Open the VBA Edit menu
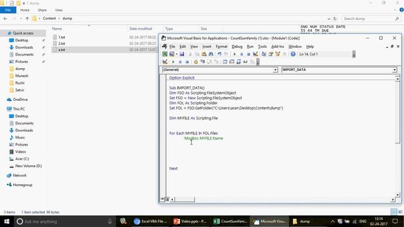Viewport: 404px width, 227px height. pyautogui.click(x=182, y=47)
